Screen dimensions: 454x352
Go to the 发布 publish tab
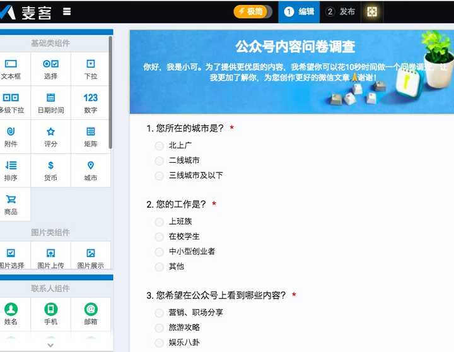340,12
